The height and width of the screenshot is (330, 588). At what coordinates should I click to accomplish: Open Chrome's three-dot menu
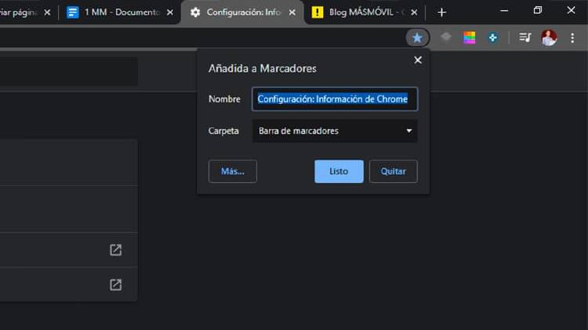coord(572,38)
